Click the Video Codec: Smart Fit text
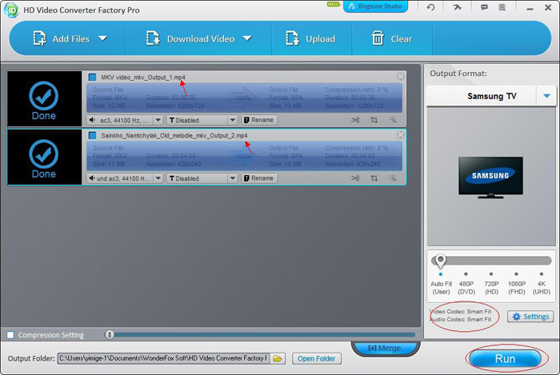The width and height of the screenshot is (560, 375). [461, 311]
